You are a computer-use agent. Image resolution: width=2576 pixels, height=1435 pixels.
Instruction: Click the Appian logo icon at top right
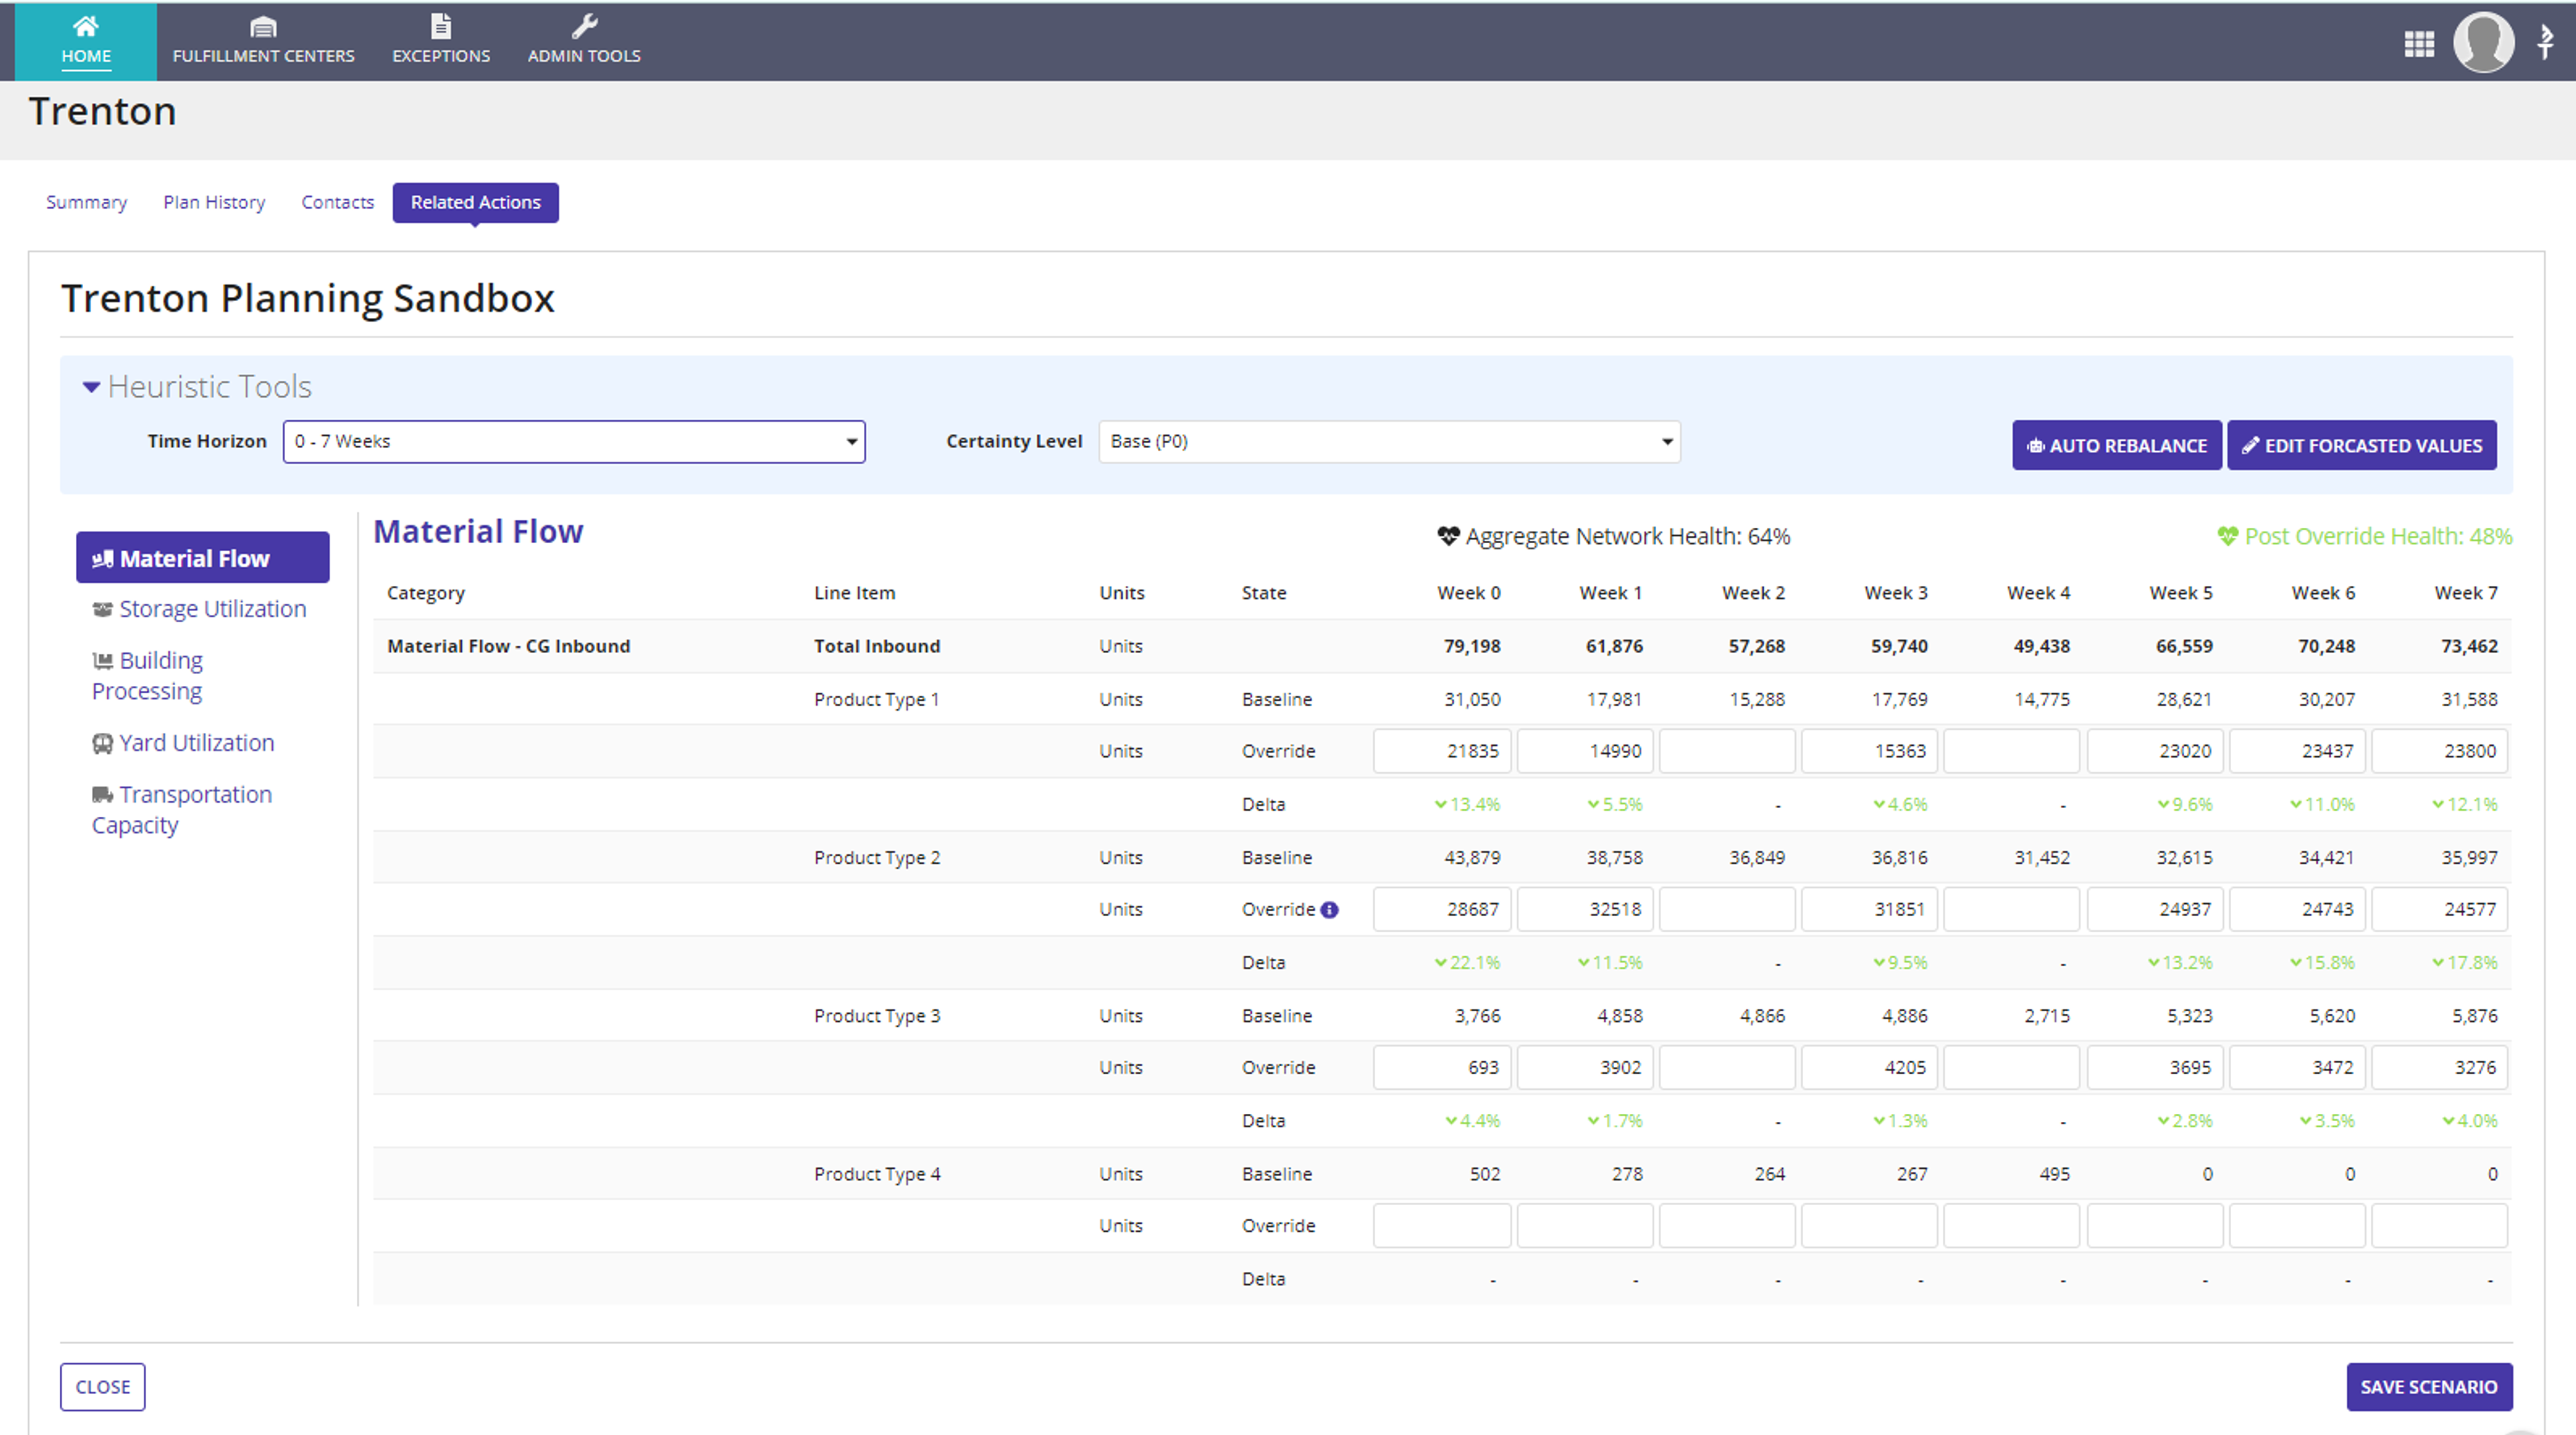click(x=2546, y=42)
